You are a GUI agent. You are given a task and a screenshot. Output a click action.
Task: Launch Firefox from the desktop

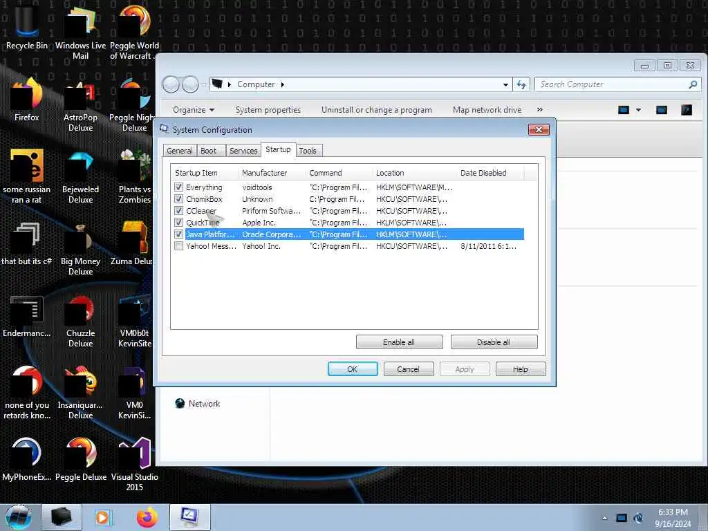(x=26, y=100)
